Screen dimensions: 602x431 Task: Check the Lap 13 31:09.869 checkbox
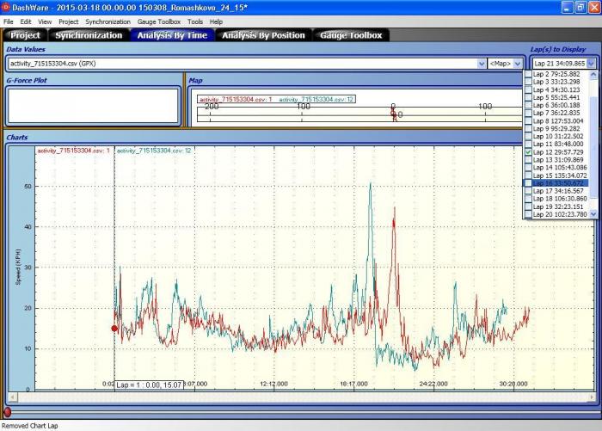[x=528, y=160]
